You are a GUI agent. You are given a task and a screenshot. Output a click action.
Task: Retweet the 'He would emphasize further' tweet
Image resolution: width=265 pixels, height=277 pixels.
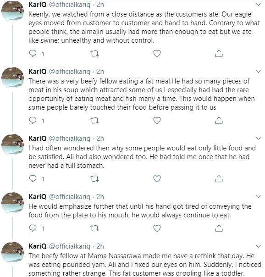click(94, 228)
